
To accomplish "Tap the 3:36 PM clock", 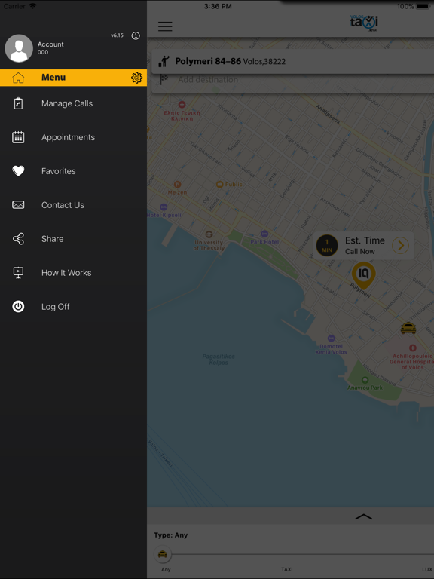I will (218, 6).
